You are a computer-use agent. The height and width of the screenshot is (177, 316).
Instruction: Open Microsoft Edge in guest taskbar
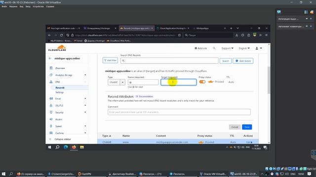[66, 147]
